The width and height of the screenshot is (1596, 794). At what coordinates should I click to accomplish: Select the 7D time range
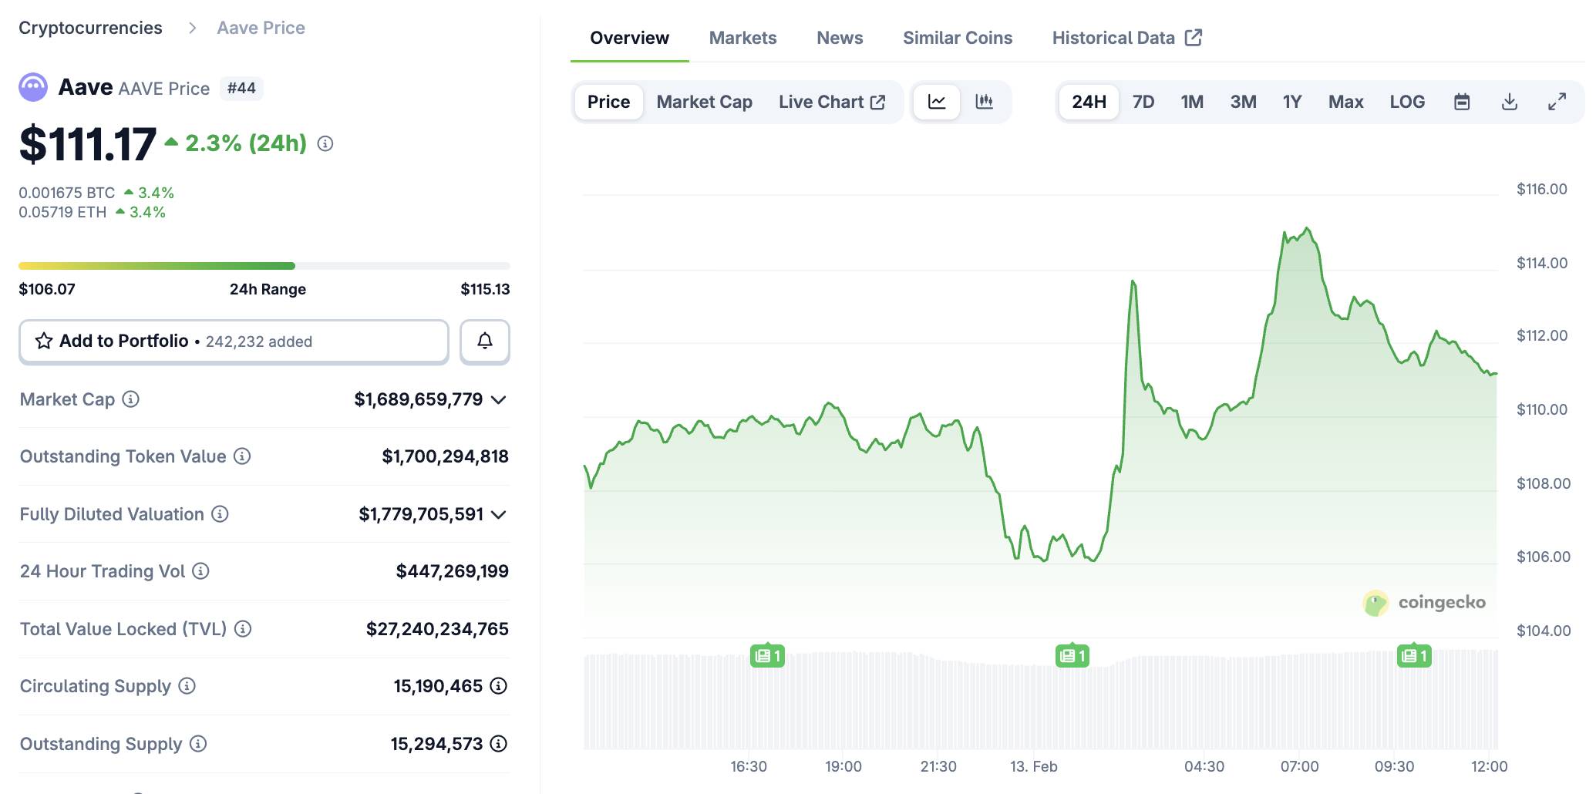(1143, 102)
